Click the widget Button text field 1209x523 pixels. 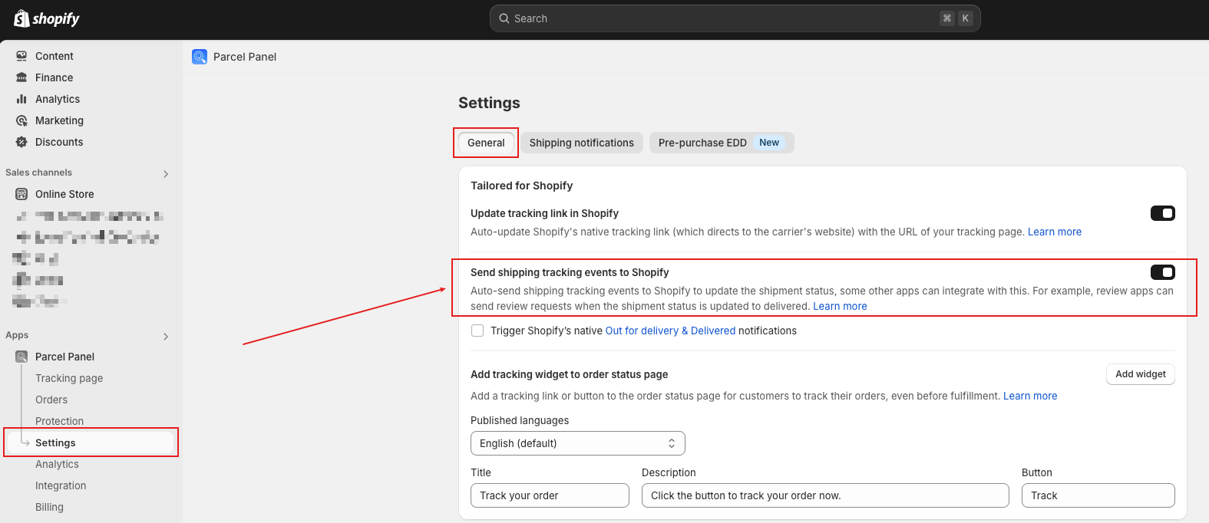[1098, 495]
